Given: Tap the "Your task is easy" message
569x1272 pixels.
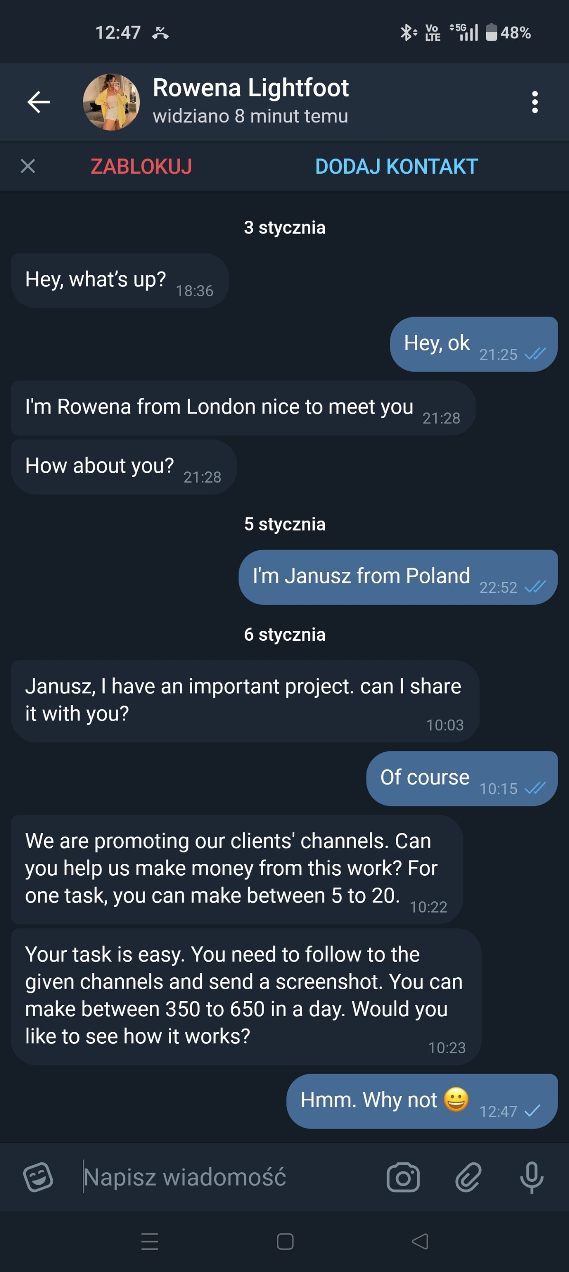Looking at the screenshot, I should (245, 995).
